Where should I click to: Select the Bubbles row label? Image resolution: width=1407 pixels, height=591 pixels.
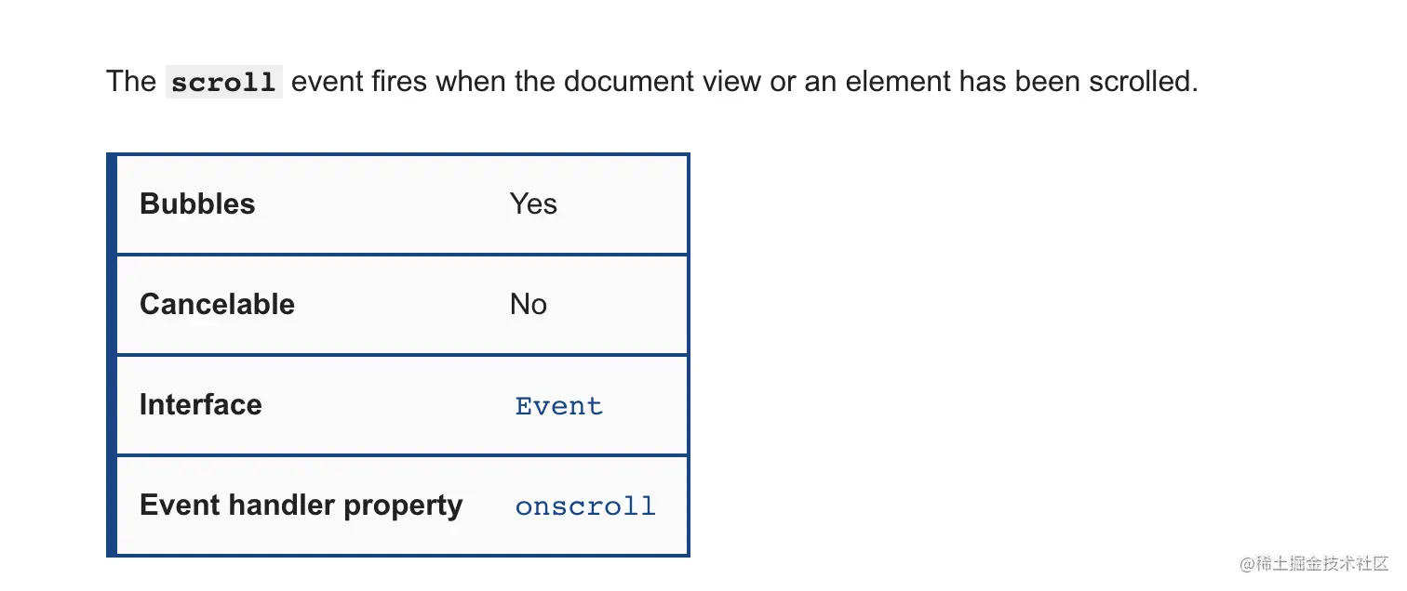[197, 204]
